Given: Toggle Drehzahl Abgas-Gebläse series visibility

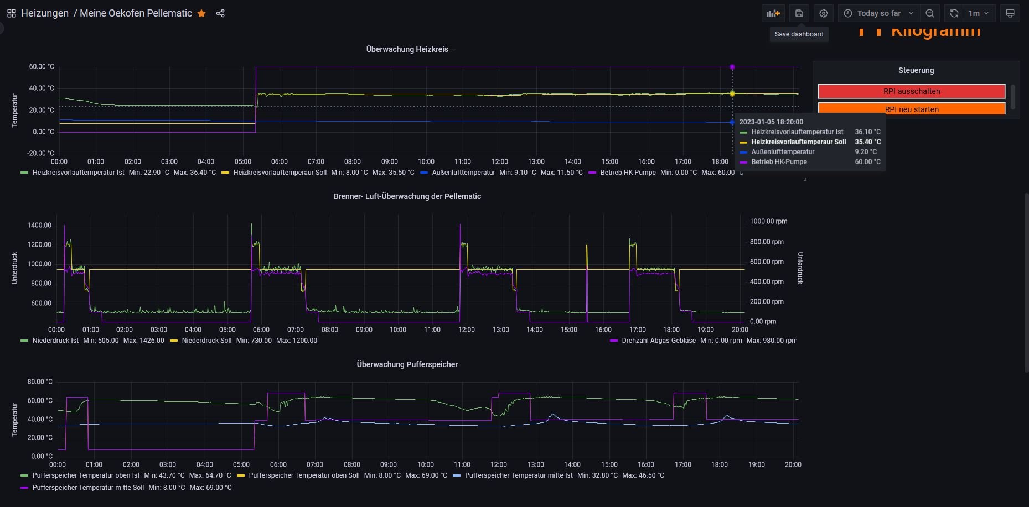Looking at the screenshot, I should [x=658, y=341].
